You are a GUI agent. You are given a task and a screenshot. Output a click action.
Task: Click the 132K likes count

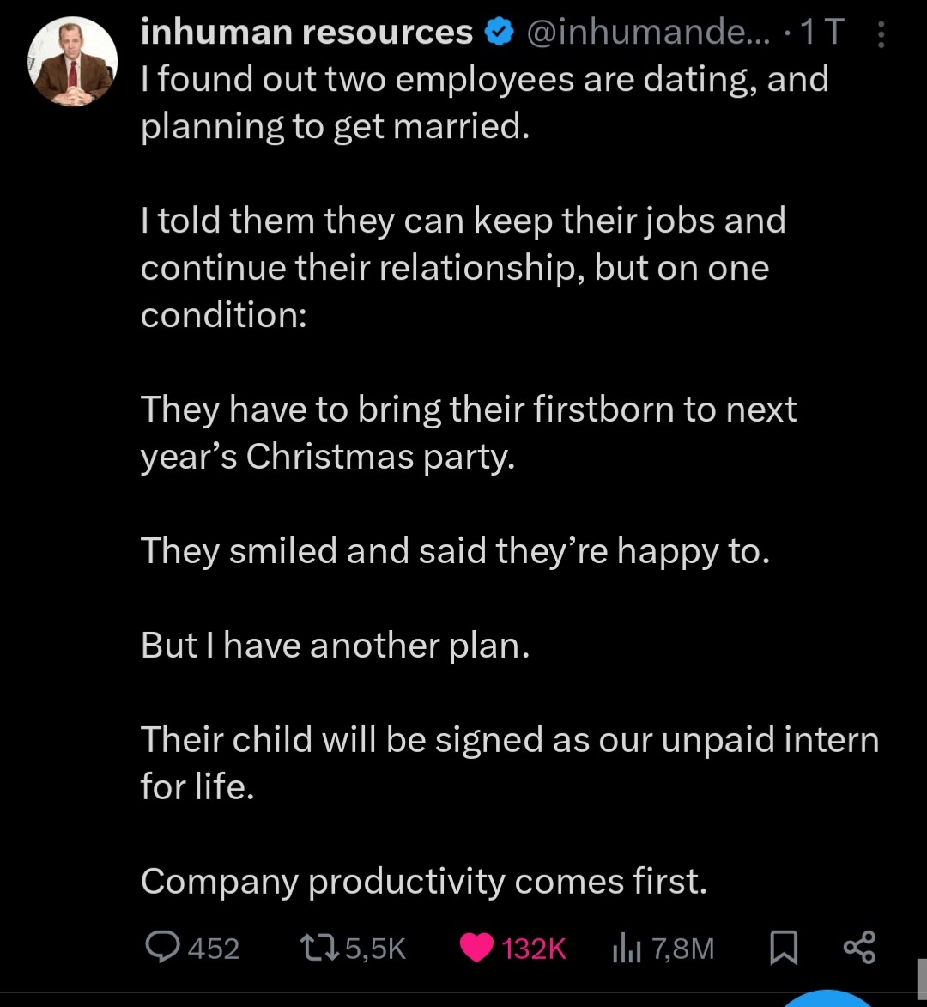coord(534,948)
